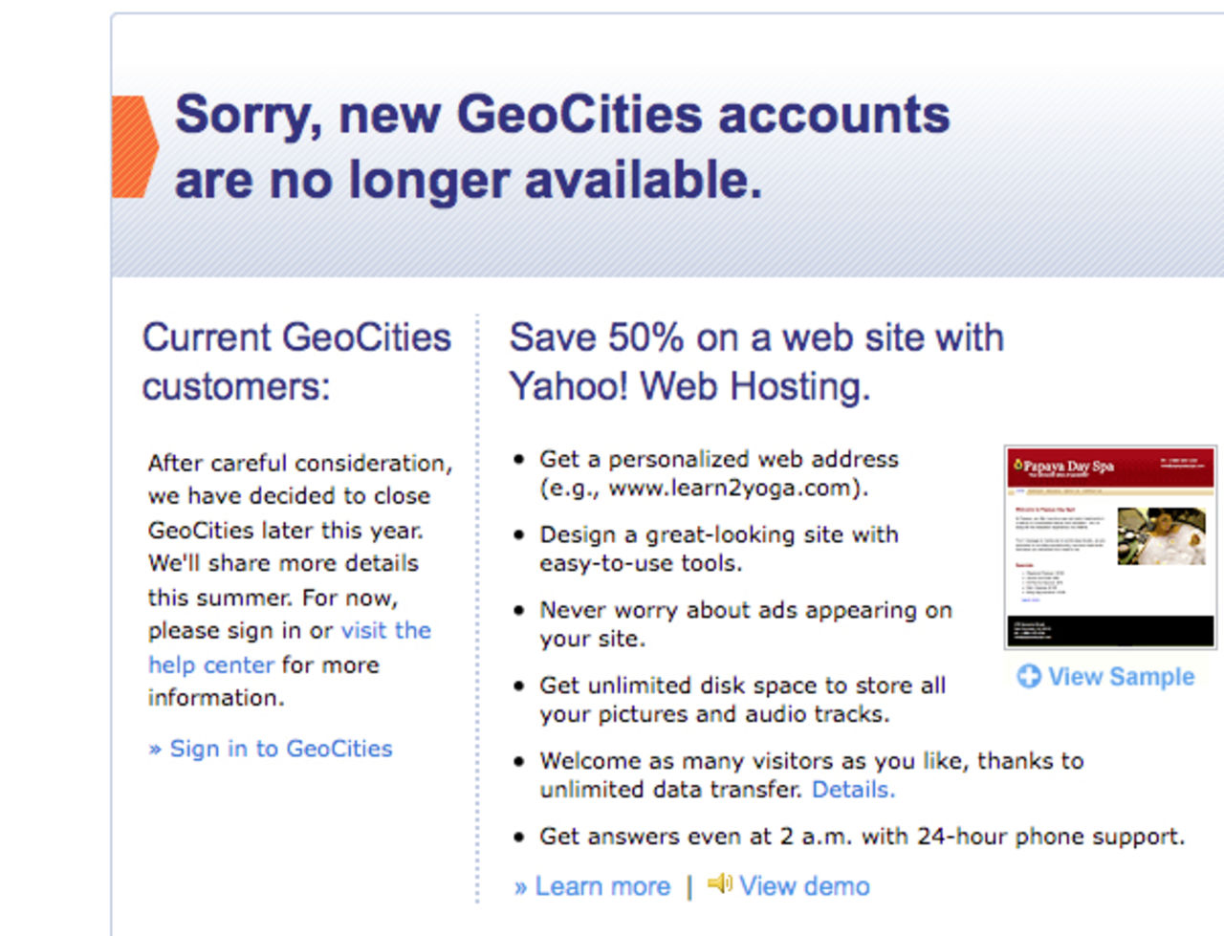Open the View demo link
Image resolution: width=1224 pixels, height=936 pixels.
pyautogui.click(x=804, y=886)
